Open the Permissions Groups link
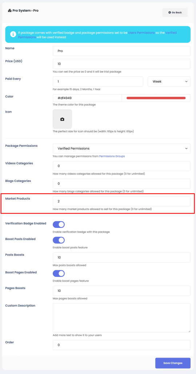Screen dimensions: 196x374 click(112, 156)
